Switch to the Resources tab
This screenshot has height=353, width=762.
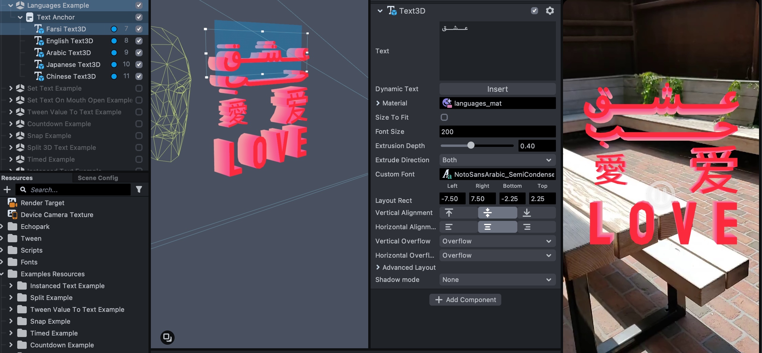point(17,178)
